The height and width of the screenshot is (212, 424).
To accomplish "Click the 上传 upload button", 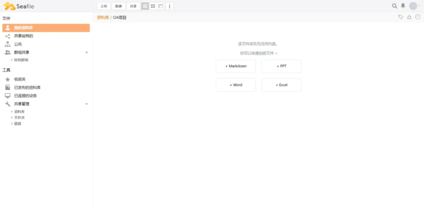I will pos(104,6).
